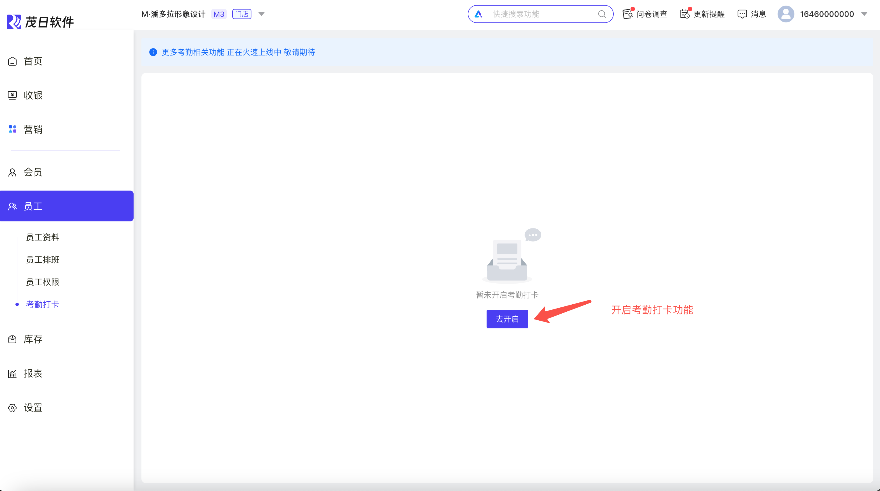The height and width of the screenshot is (491, 880).
Task: Click the 报表 chart icon
Action: point(12,374)
